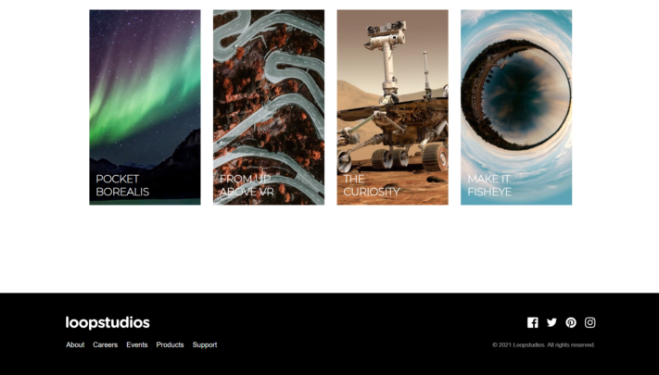This screenshot has height=375, width=659.
Task: Click the FROM UP ABOVE VR title
Action: 247,185
